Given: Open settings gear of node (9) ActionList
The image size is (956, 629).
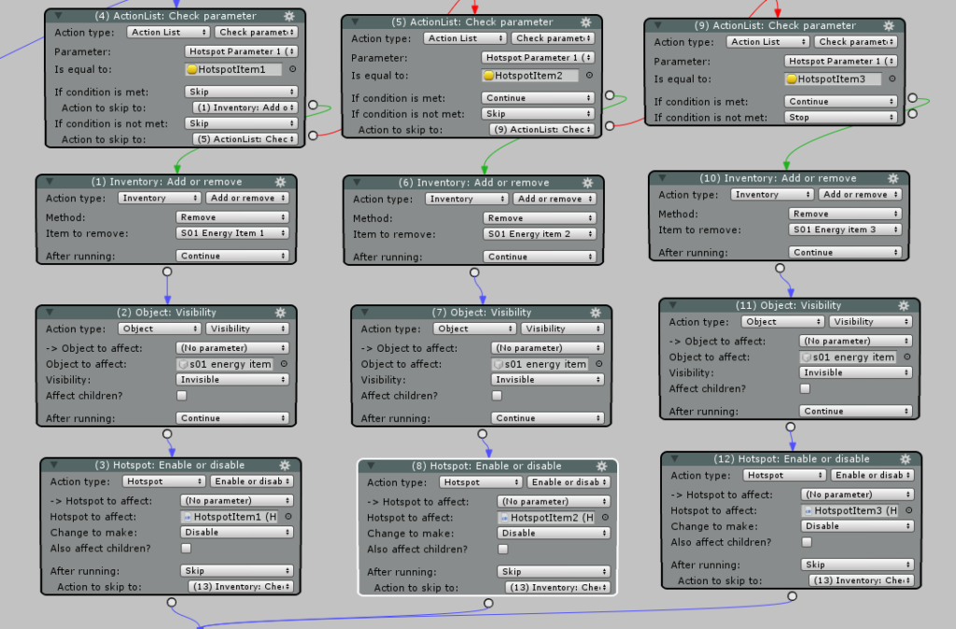Looking at the screenshot, I should click(x=889, y=25).
